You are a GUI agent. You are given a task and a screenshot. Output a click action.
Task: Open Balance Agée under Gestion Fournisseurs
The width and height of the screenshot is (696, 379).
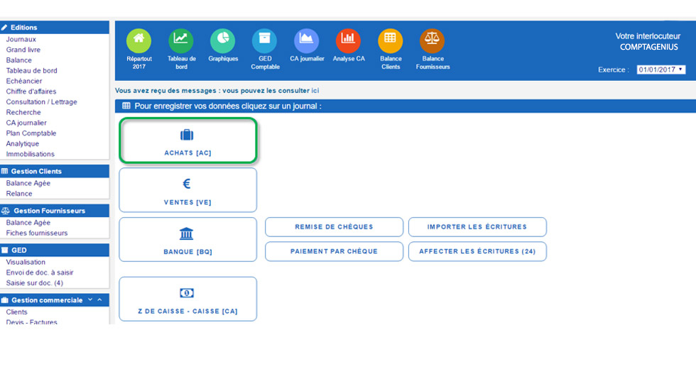[28, 223]
